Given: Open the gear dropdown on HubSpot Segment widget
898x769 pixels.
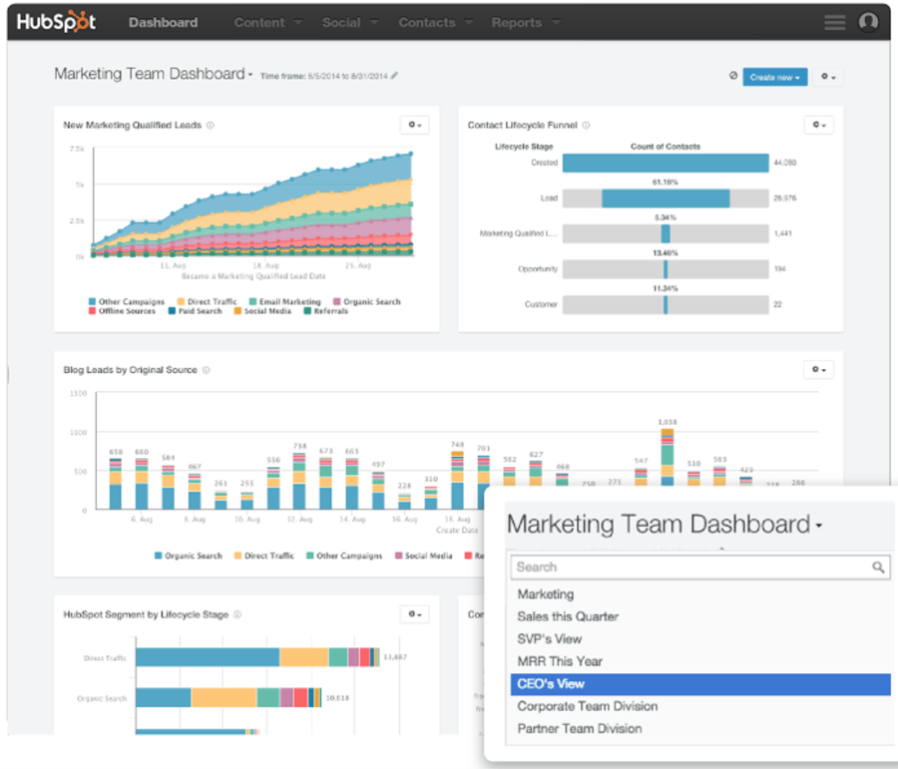Looking at the screenshot, I should coord(414,614).
